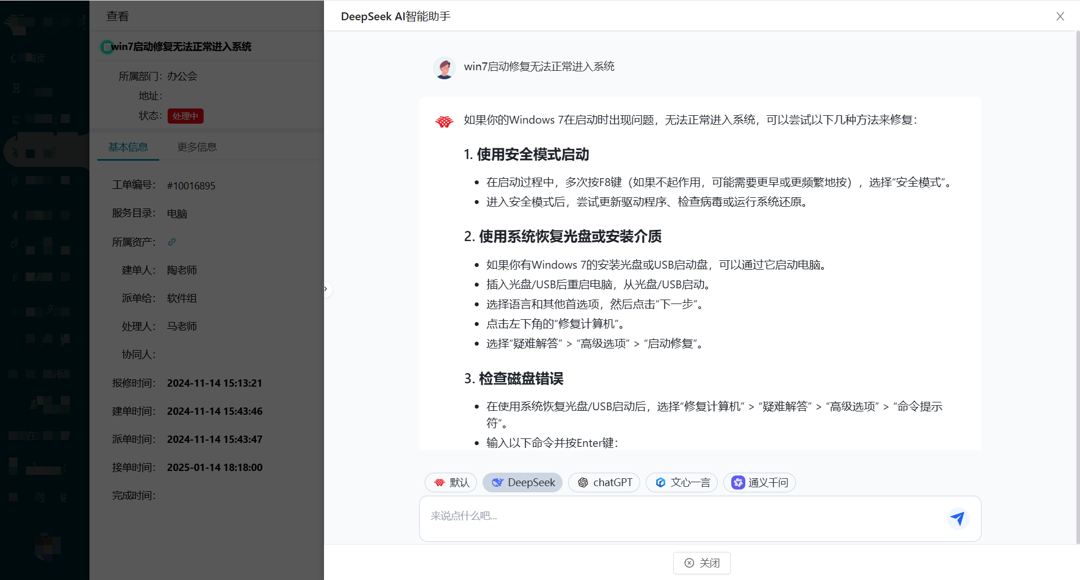Open the 基本信息 tab

tap(128, 147)
